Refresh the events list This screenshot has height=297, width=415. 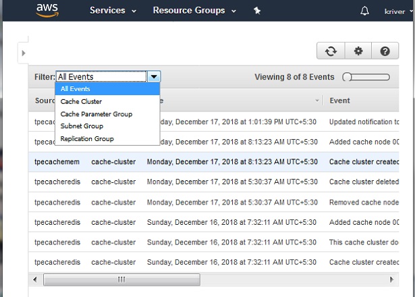pos(331,51)
